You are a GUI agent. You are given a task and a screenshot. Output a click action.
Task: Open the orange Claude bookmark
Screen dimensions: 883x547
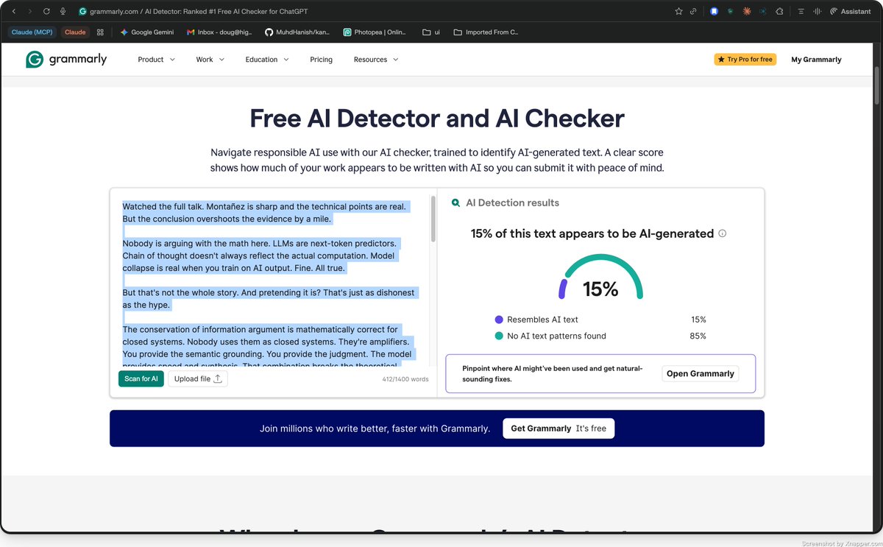(75, 32)
